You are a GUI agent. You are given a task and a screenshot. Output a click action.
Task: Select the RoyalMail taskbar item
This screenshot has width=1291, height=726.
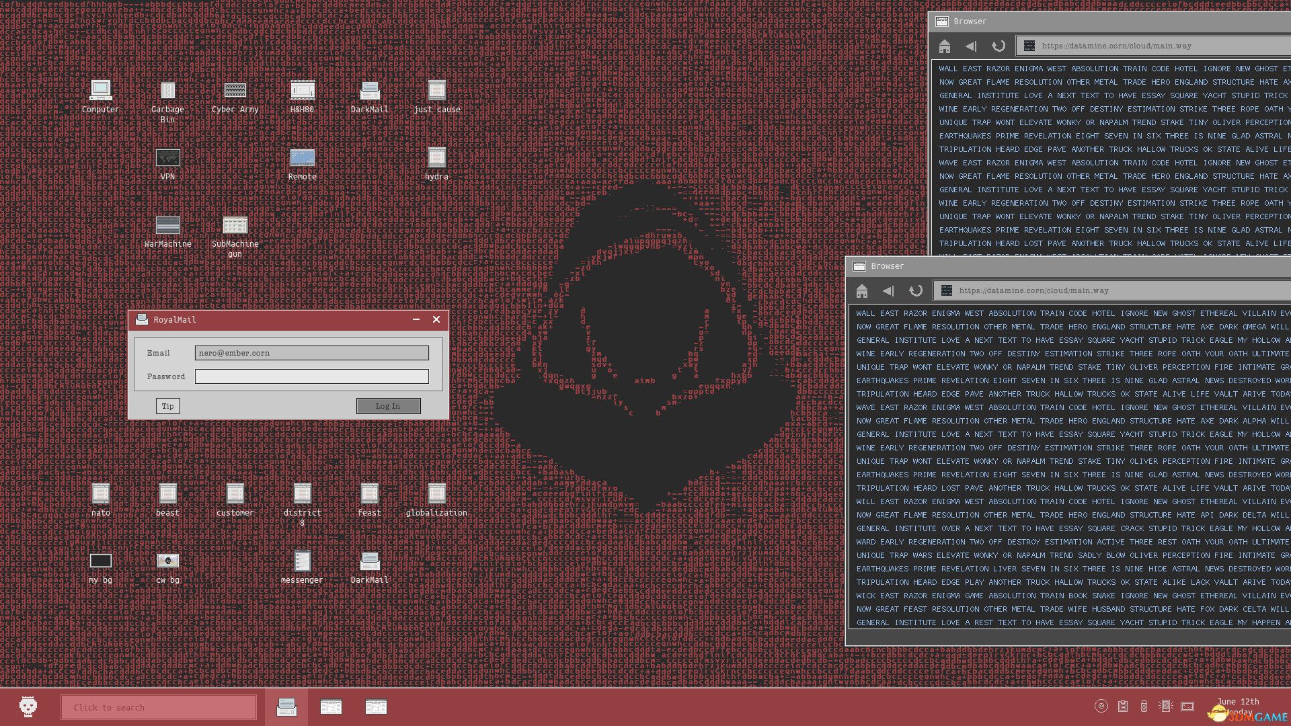point(286,707)
